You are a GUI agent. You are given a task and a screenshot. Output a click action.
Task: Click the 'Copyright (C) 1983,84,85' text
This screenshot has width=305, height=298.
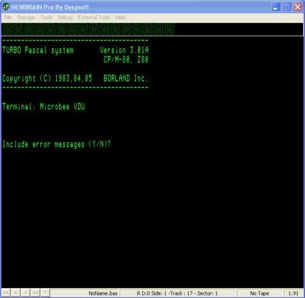[47, 79]
